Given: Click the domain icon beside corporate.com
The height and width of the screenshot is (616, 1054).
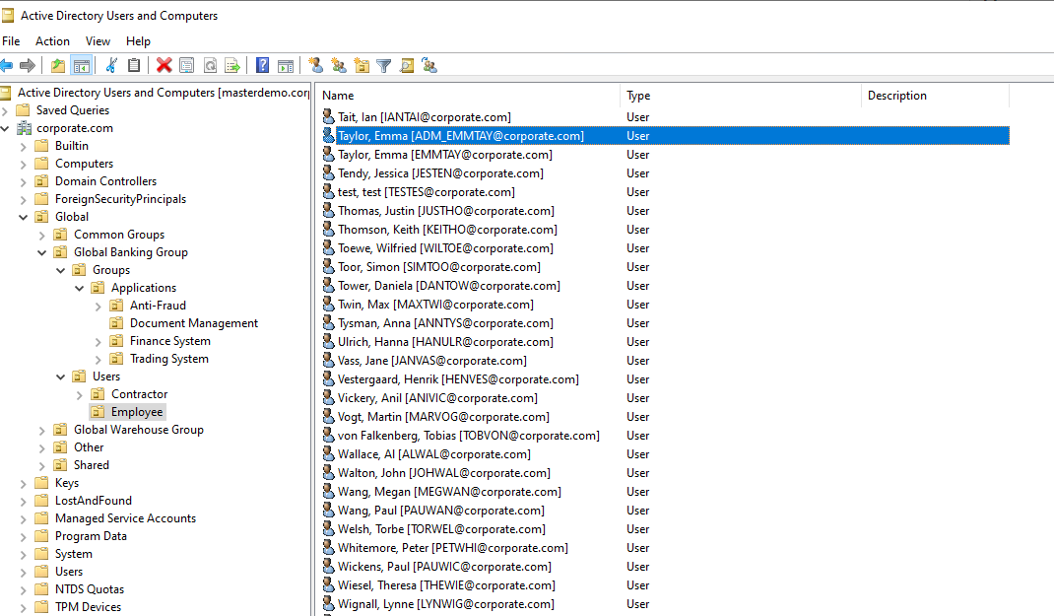Looking at the screenshot, I should click(x=25, y=128).
